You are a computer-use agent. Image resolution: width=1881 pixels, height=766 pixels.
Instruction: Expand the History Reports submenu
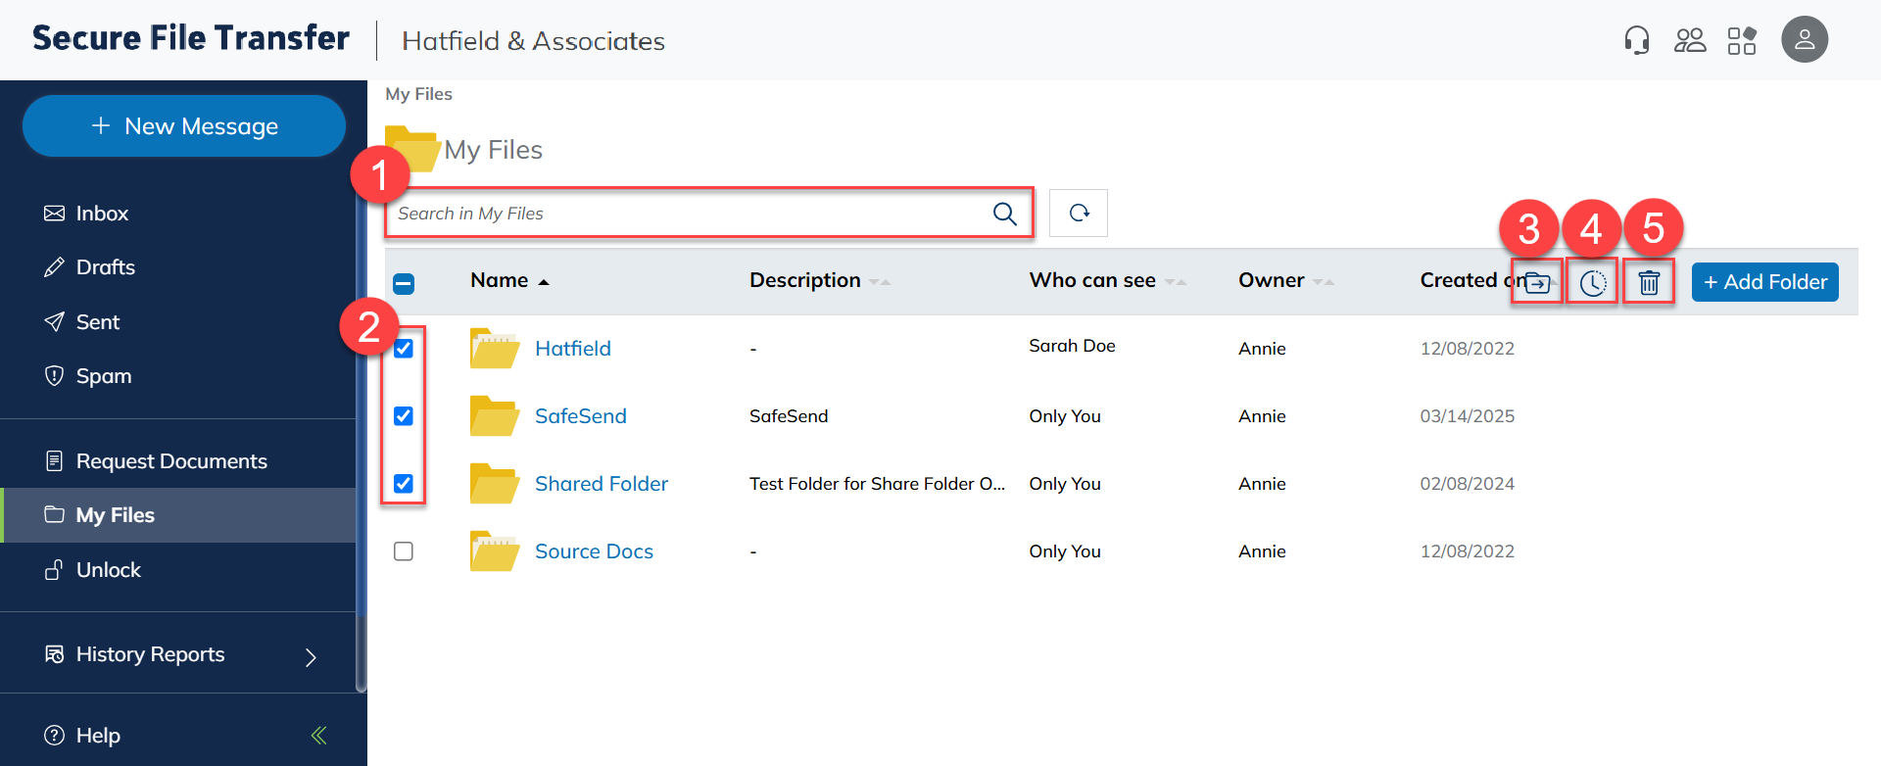[x=311, y=656]
